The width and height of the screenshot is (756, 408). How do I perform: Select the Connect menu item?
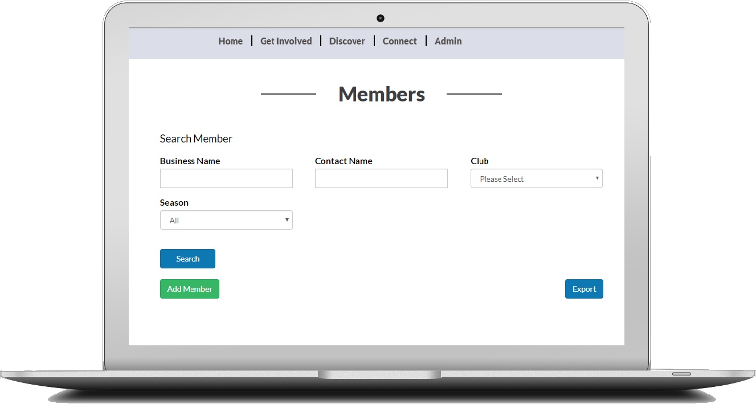[x=399, y=41]
